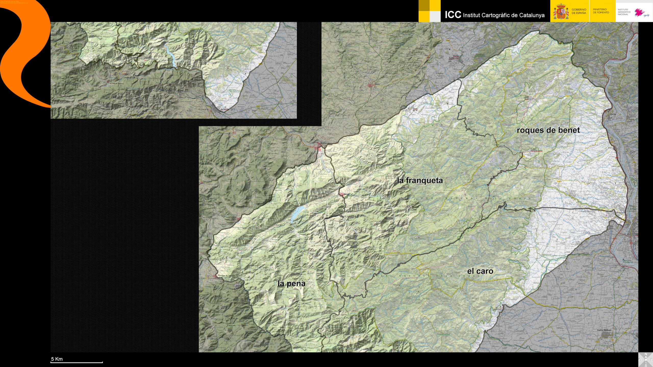Image resolution: width=653 pixels, height=367 pixels.
Task: Select the el caro zone label
Action: (x=480, y=271)
